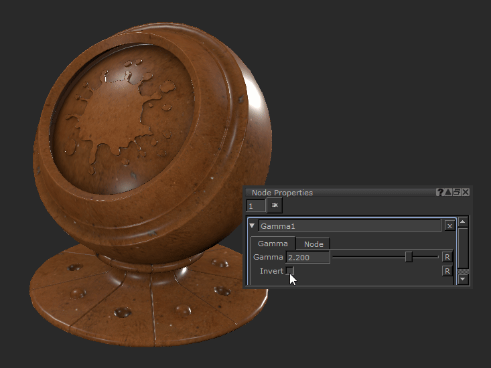Viewport: 491px width, 368px height.
Task: Enable the Invert checkbox
Action: 290,271
